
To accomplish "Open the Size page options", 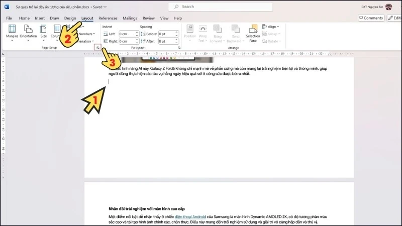I will pyautogui.click(x=44, y=33).
